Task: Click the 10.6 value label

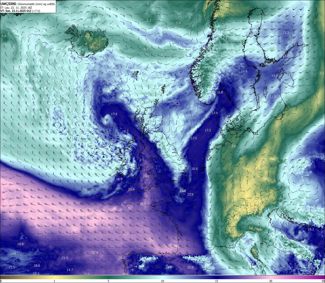Action: [x=169, y=267]
